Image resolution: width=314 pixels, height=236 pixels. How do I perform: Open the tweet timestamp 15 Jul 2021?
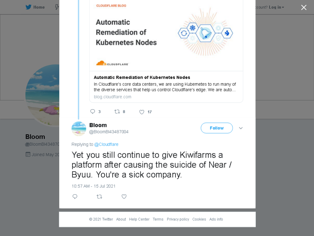click(94, 186)
